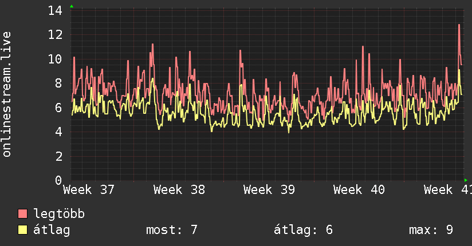Click the y-axis label '8'
472x246 pixels.
[58, 84]
